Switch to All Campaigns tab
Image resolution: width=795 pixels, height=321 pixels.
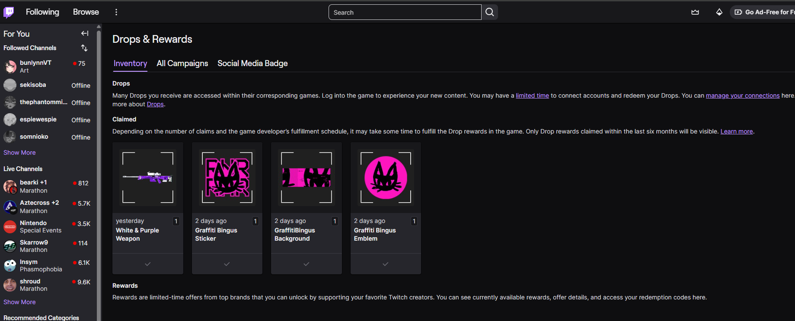[x=182, y=64]
